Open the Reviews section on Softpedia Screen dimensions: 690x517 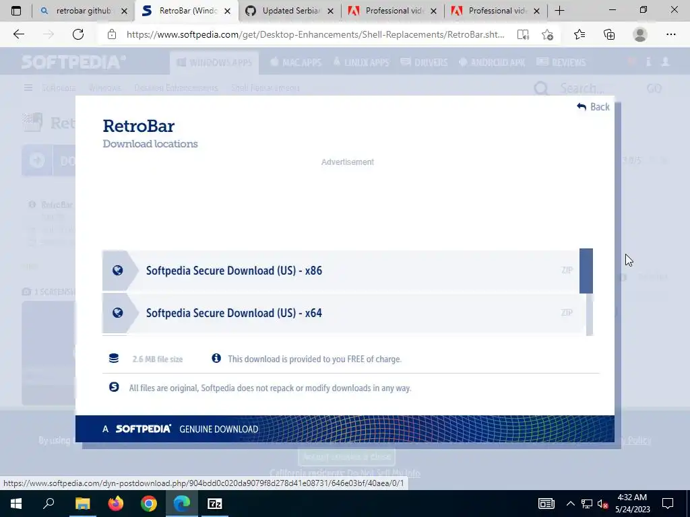(x=561, y=63)
